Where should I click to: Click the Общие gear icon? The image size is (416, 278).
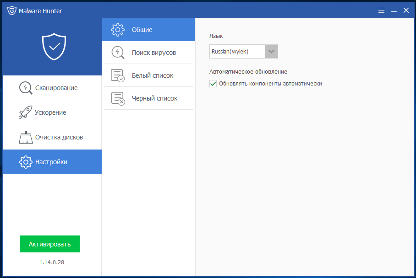(x=118, y=30)
